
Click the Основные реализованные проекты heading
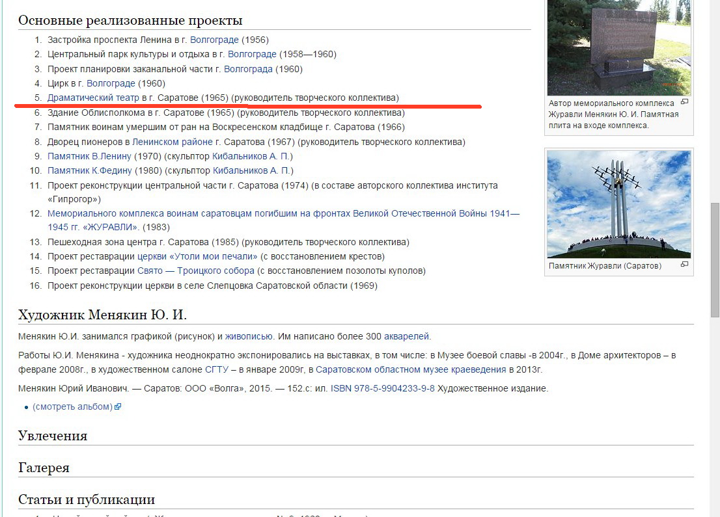130,20
